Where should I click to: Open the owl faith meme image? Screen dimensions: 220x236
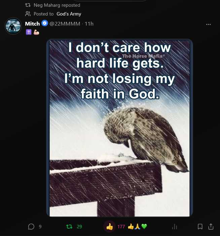click(119, 128)
